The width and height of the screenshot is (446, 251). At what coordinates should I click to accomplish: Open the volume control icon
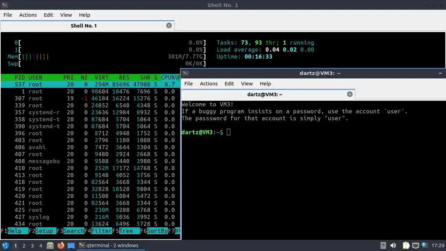click(x=393, y=245)
